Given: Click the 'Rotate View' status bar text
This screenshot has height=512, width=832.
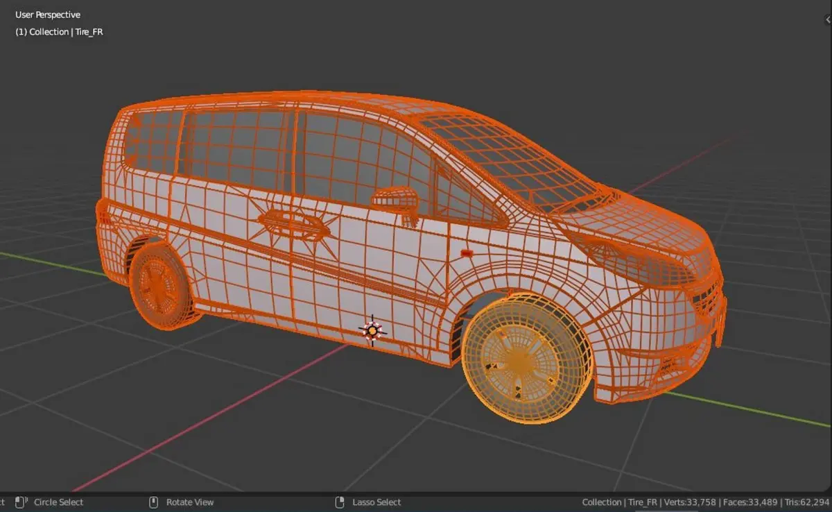Looking at the screenshot, I should click(190, 502).
